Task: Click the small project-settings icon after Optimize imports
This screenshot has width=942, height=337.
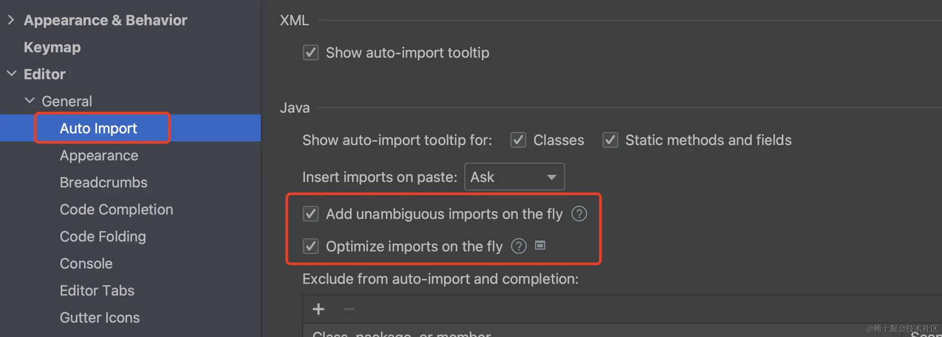Action: 540,246
